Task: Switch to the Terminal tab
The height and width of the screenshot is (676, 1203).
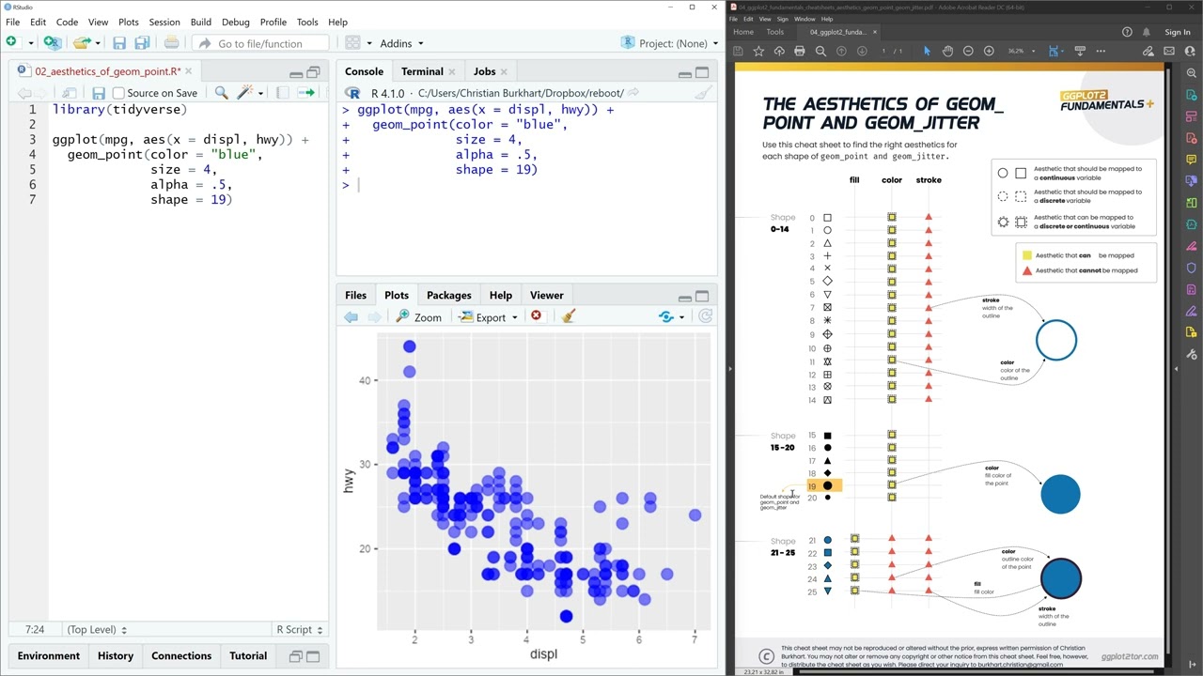Action: click(x=422, y=71)
